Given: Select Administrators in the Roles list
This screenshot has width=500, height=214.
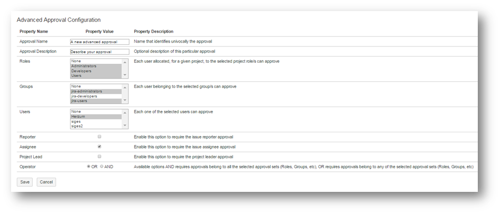Looking at the screenshot, I should click(95, 66).
